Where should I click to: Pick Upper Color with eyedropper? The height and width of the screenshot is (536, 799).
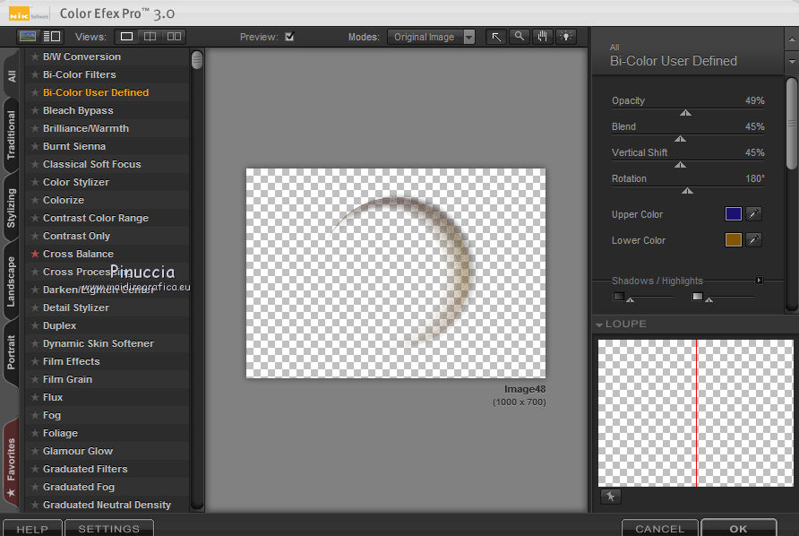click(754, 214)
